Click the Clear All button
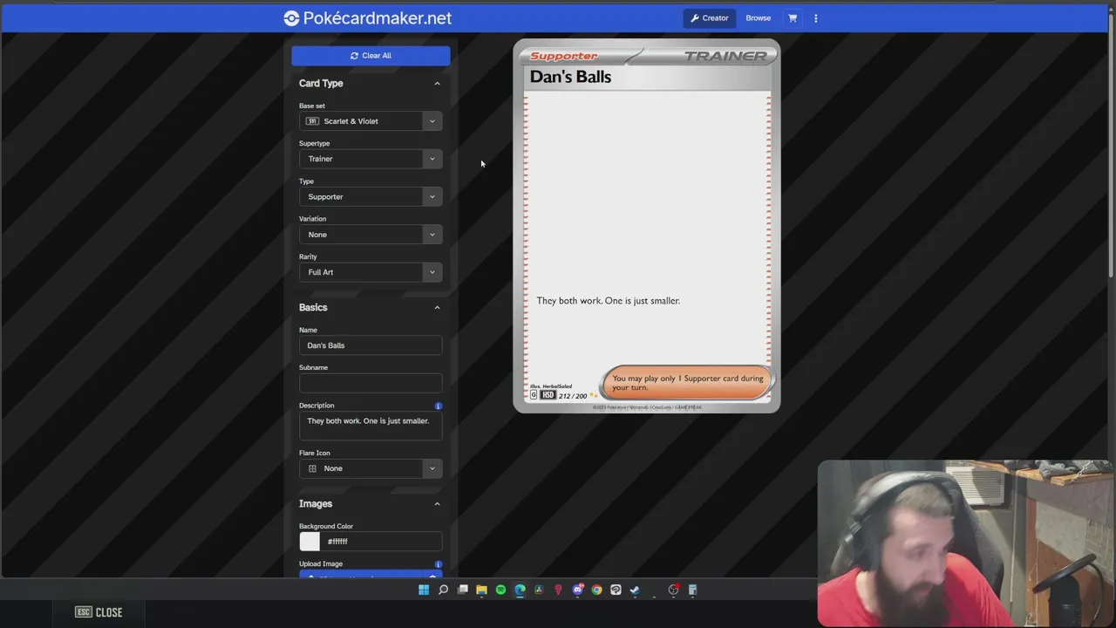This screenshot has height=628, width=1116. [x=371, y=56]
